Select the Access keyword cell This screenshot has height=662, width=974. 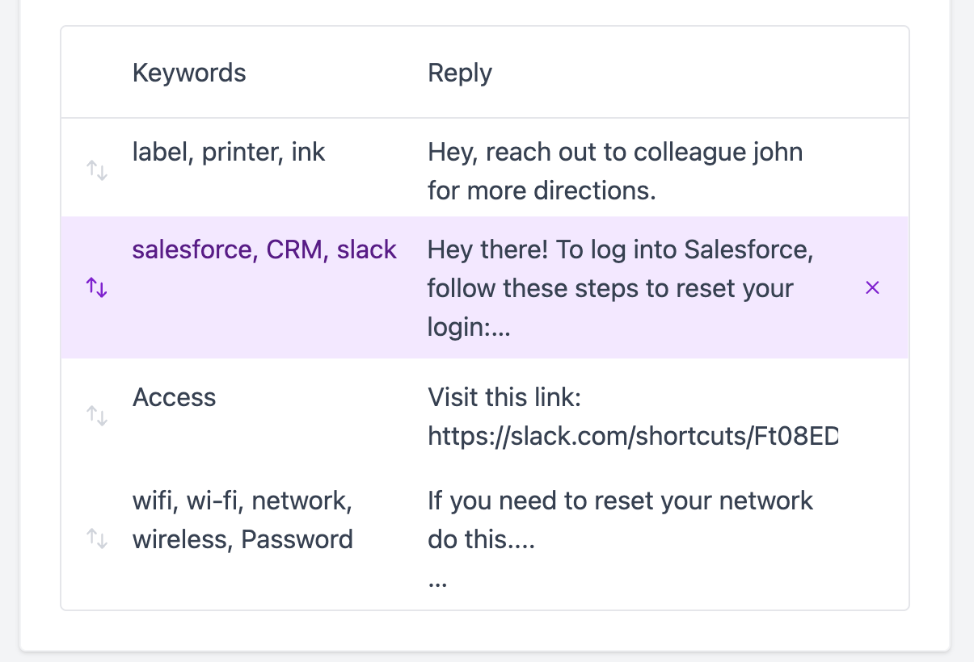[175, 397]
